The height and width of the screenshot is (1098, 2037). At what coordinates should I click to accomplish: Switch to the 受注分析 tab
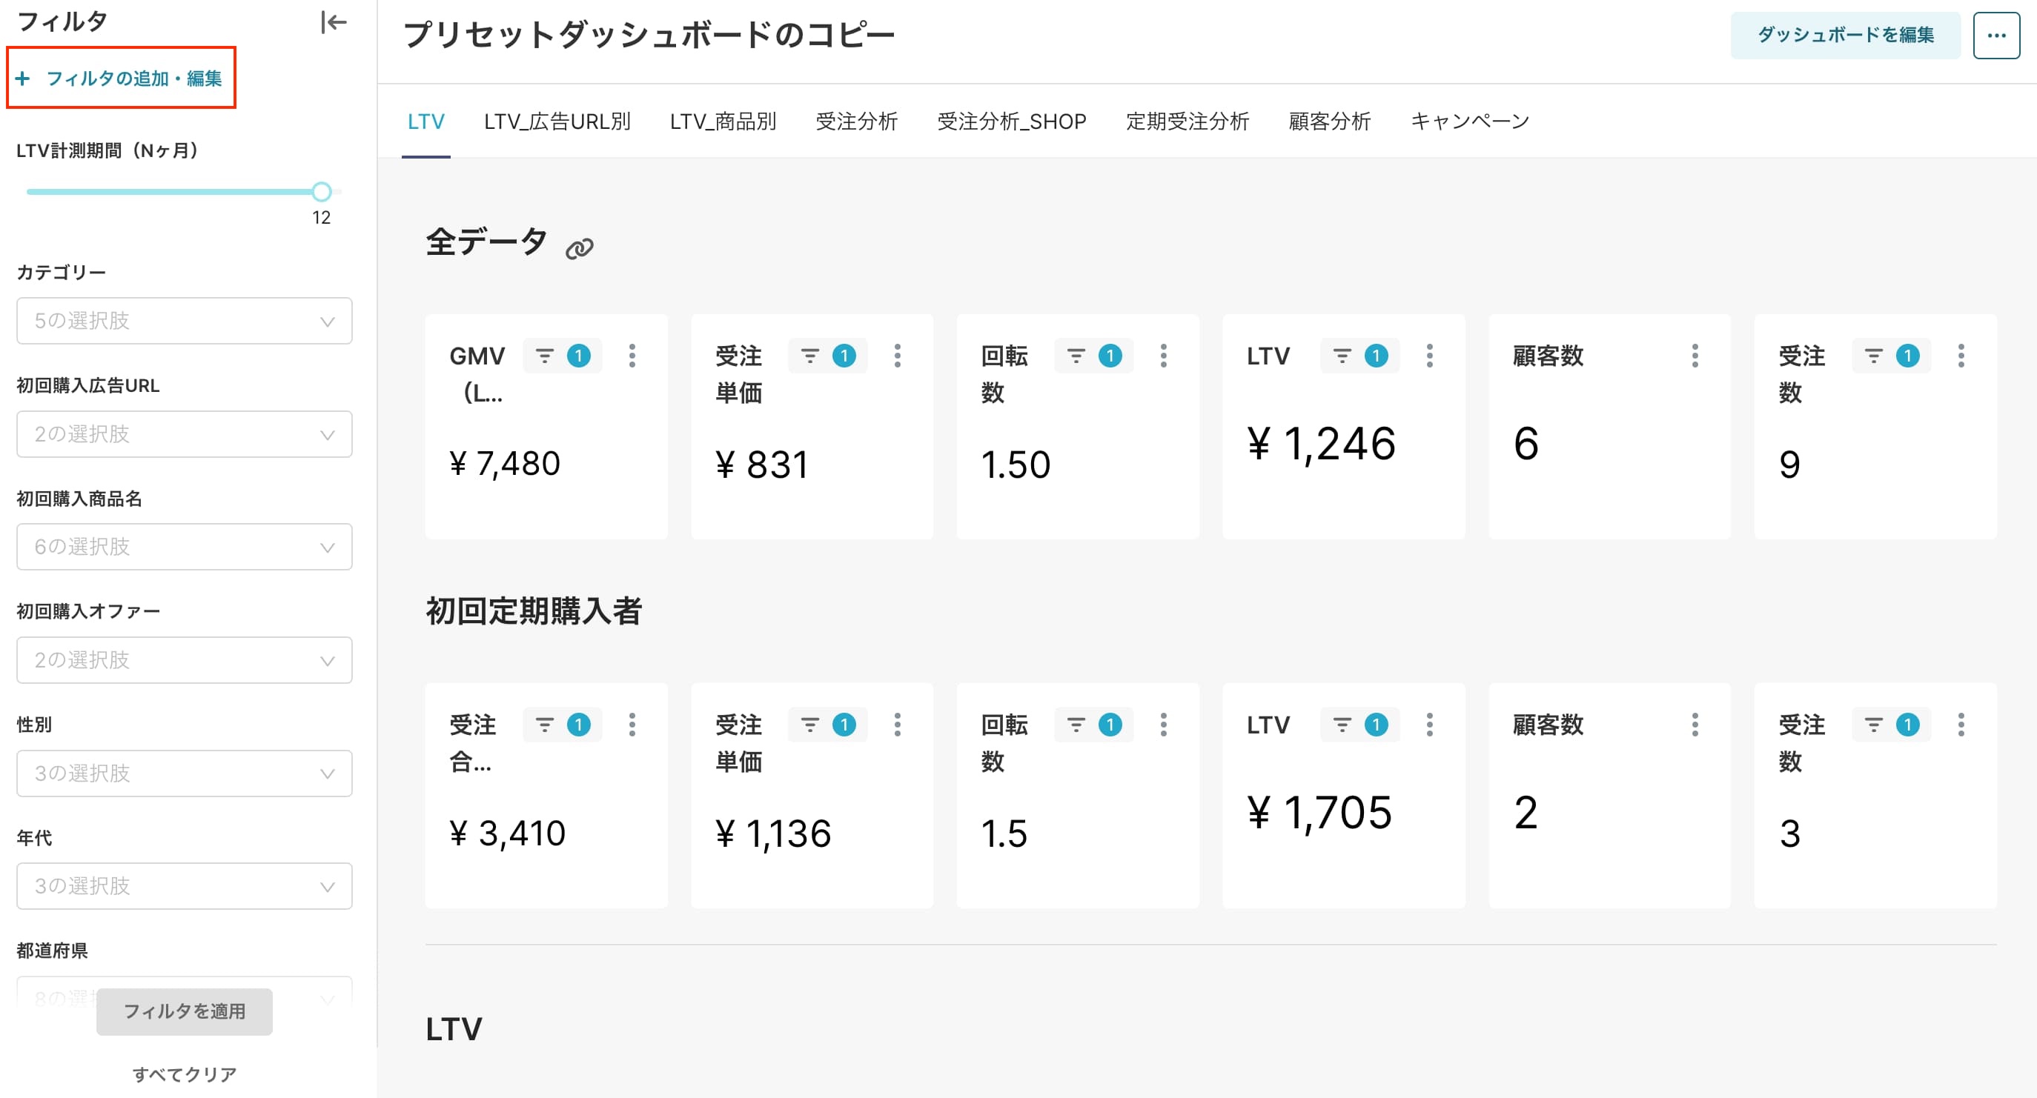(x=856, y=122)
